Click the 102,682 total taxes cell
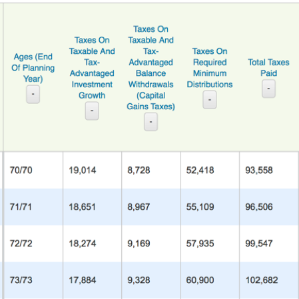The width and height of the screenshot is (299, 299). coord(269,280)
